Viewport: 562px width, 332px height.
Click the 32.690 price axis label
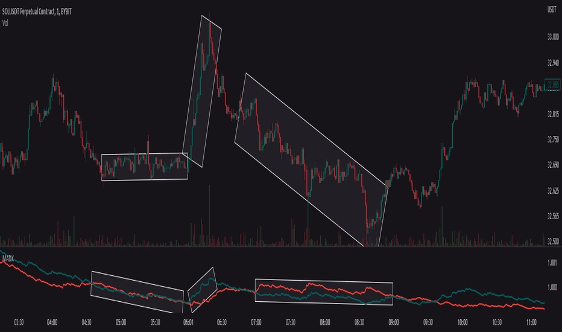(x=553, y=165)
